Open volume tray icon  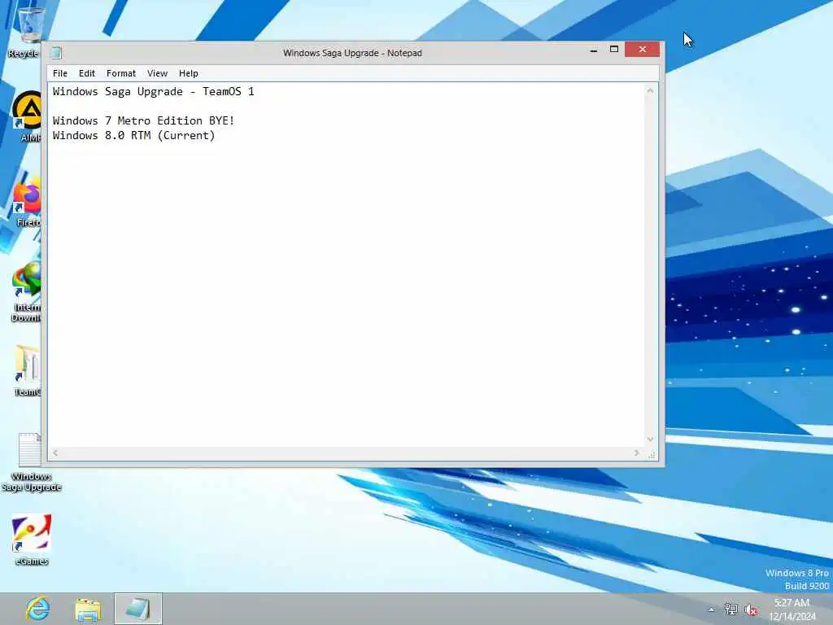click(751, 610)
